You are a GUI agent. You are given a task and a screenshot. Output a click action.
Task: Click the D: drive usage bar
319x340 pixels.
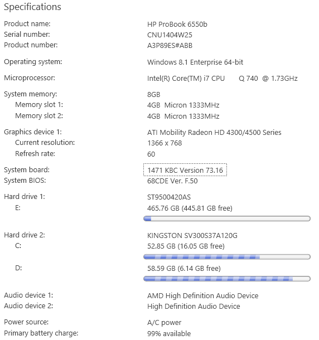(227, 279)
